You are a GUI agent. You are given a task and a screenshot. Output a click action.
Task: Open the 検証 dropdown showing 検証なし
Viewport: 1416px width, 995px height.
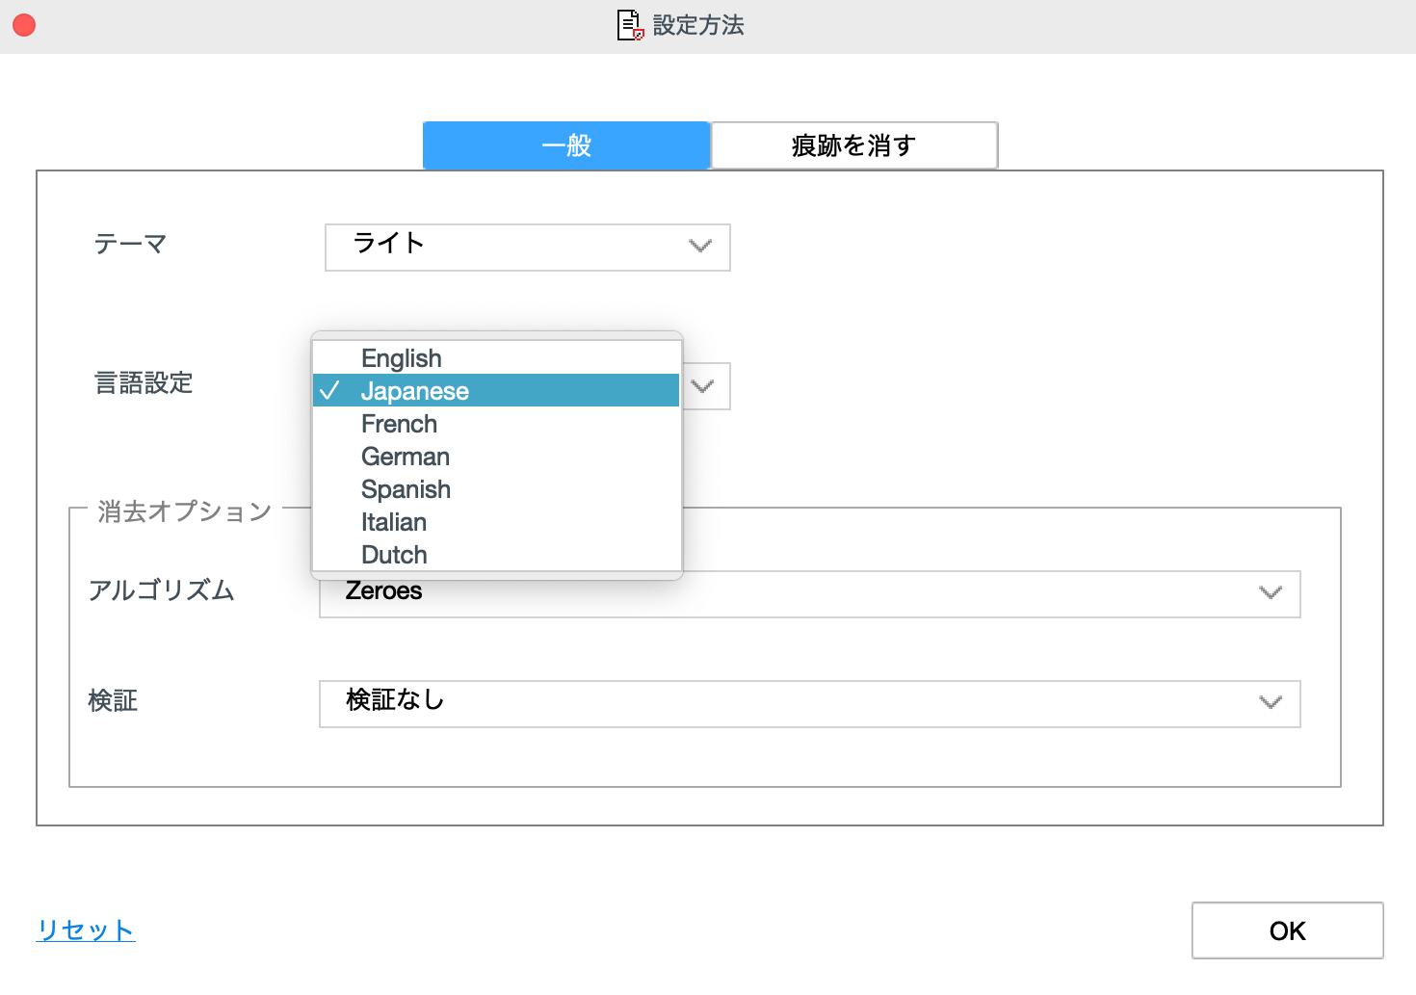pyautogui.click(x=810, y=704)
